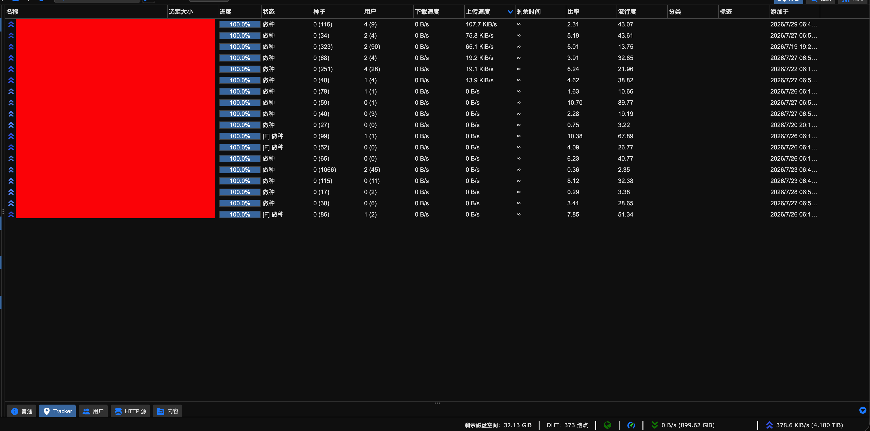
Task: Click seeding icon of row with ratio 0.29
Action: tap(11, 192)
